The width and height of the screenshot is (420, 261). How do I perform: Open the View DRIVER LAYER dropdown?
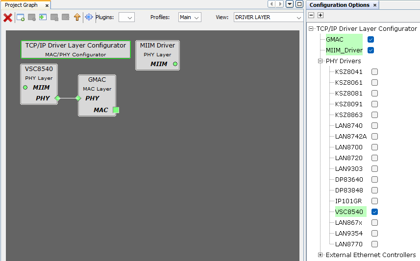click(x=269, y=18)
